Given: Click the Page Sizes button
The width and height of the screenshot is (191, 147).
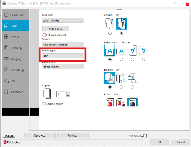Looking at the screenshot, I should click(x=55, y=29).
